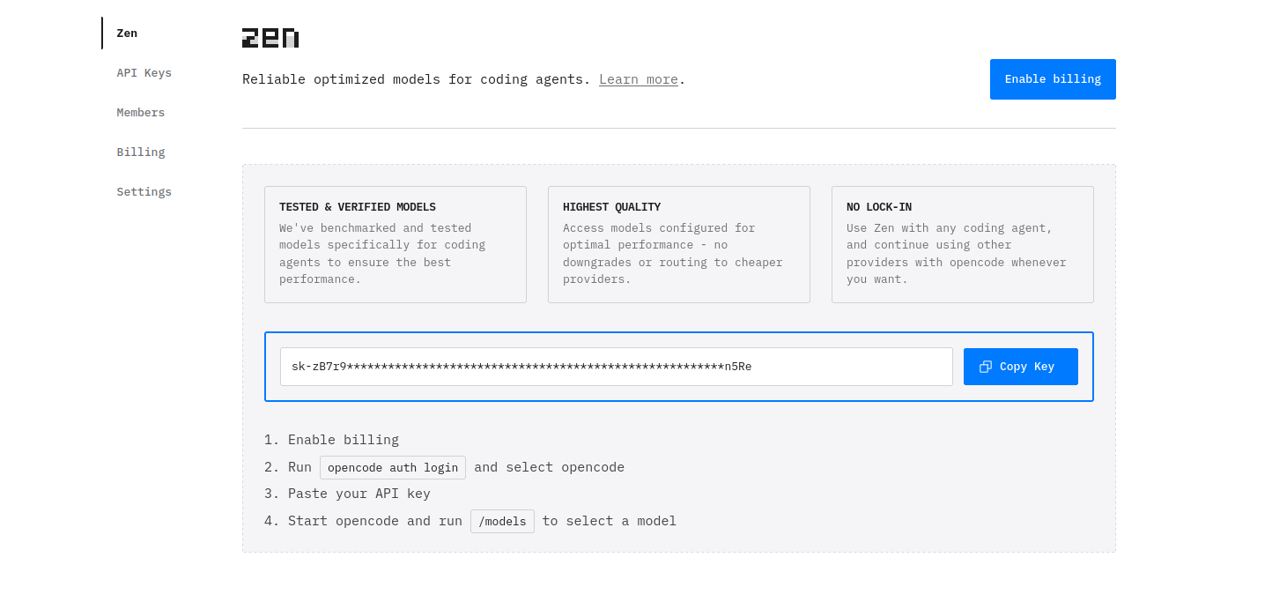Click the Tested & Verified Models card
Screen dimensions: 1272x602
click(396, 244)
